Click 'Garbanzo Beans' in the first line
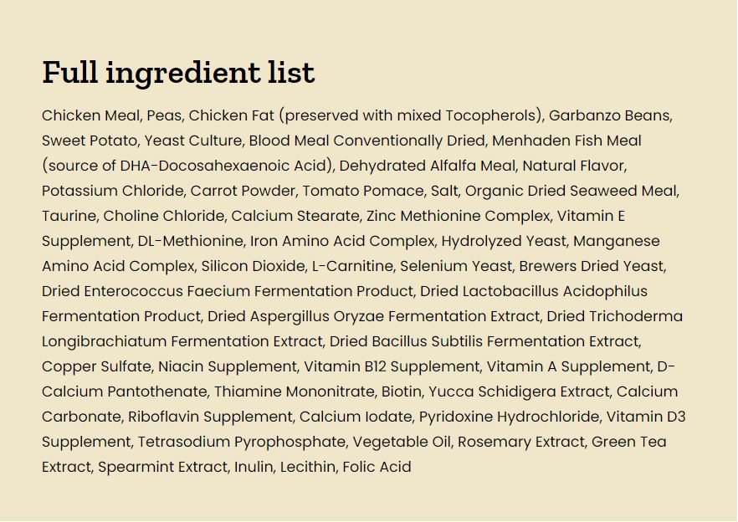738x522 pixels. click(x=609, y=115)
